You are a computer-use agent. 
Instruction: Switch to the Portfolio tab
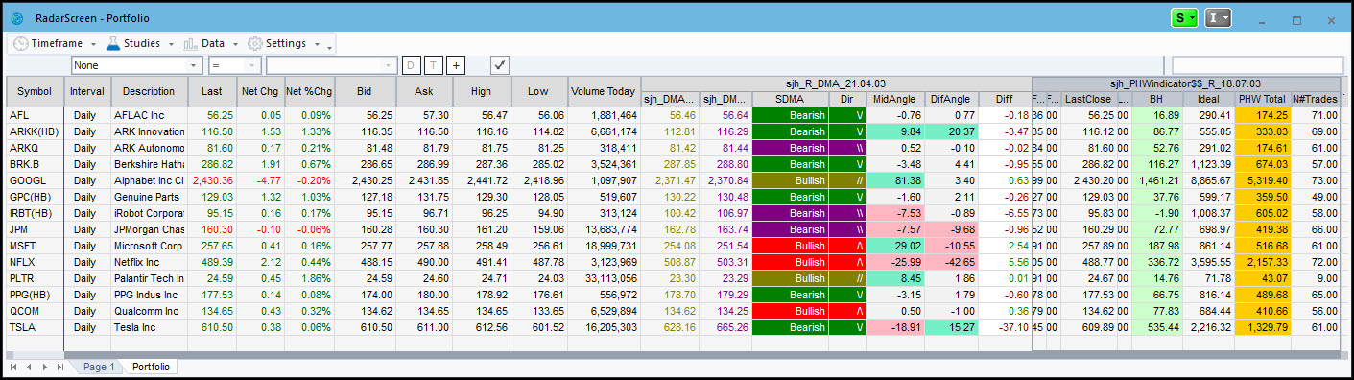(x=151, y=368)
